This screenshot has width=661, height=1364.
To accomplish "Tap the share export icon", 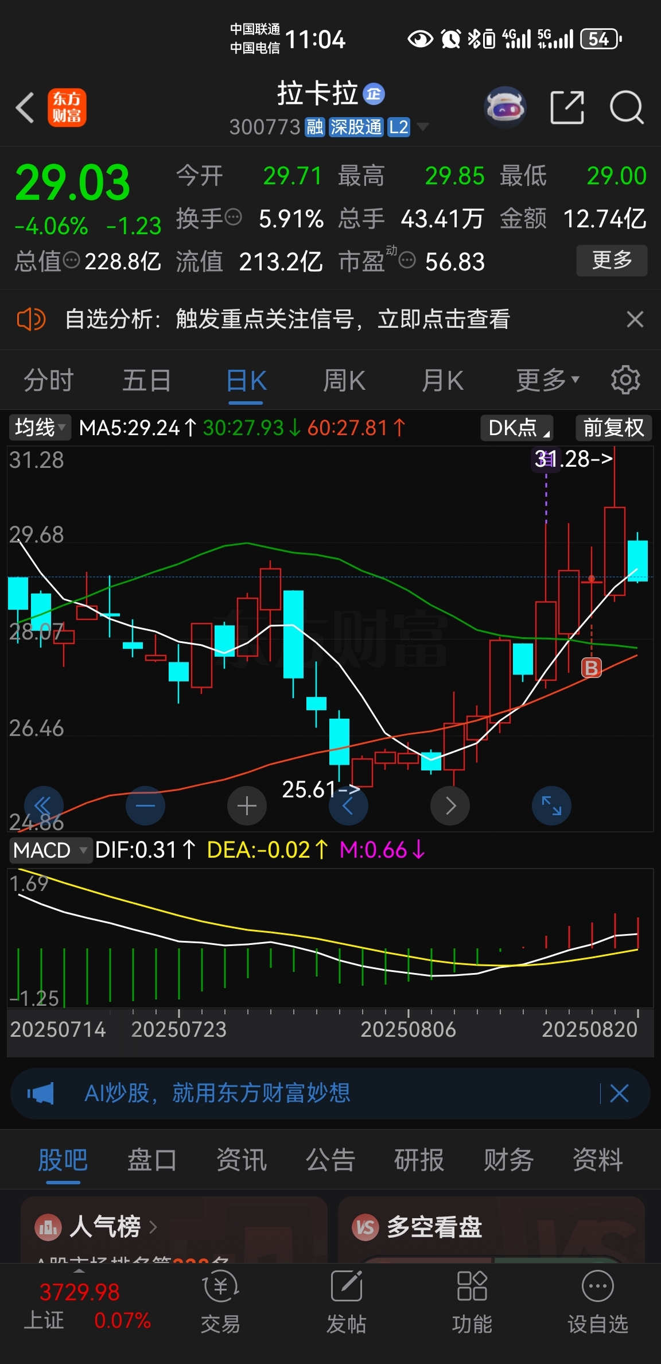I will pos(567,107).
